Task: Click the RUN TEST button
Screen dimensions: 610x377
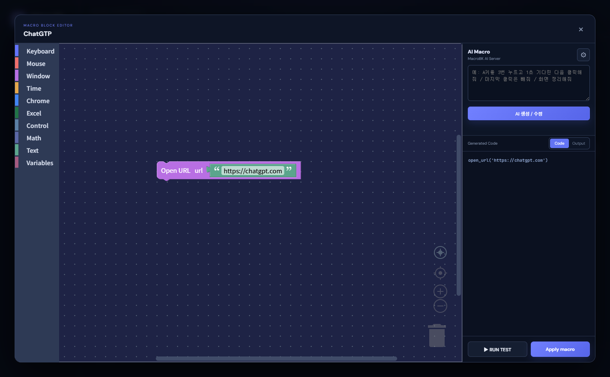Action: (x=497, y=349)
